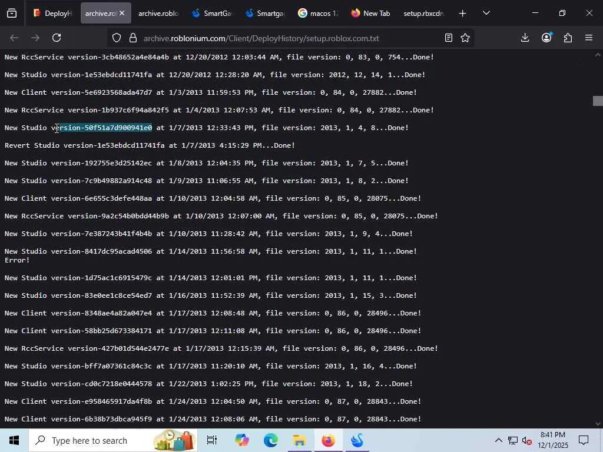The width and height of the screenshot is (603, 452).
Task: View site security padlock info
Action: tap(133, 38)
